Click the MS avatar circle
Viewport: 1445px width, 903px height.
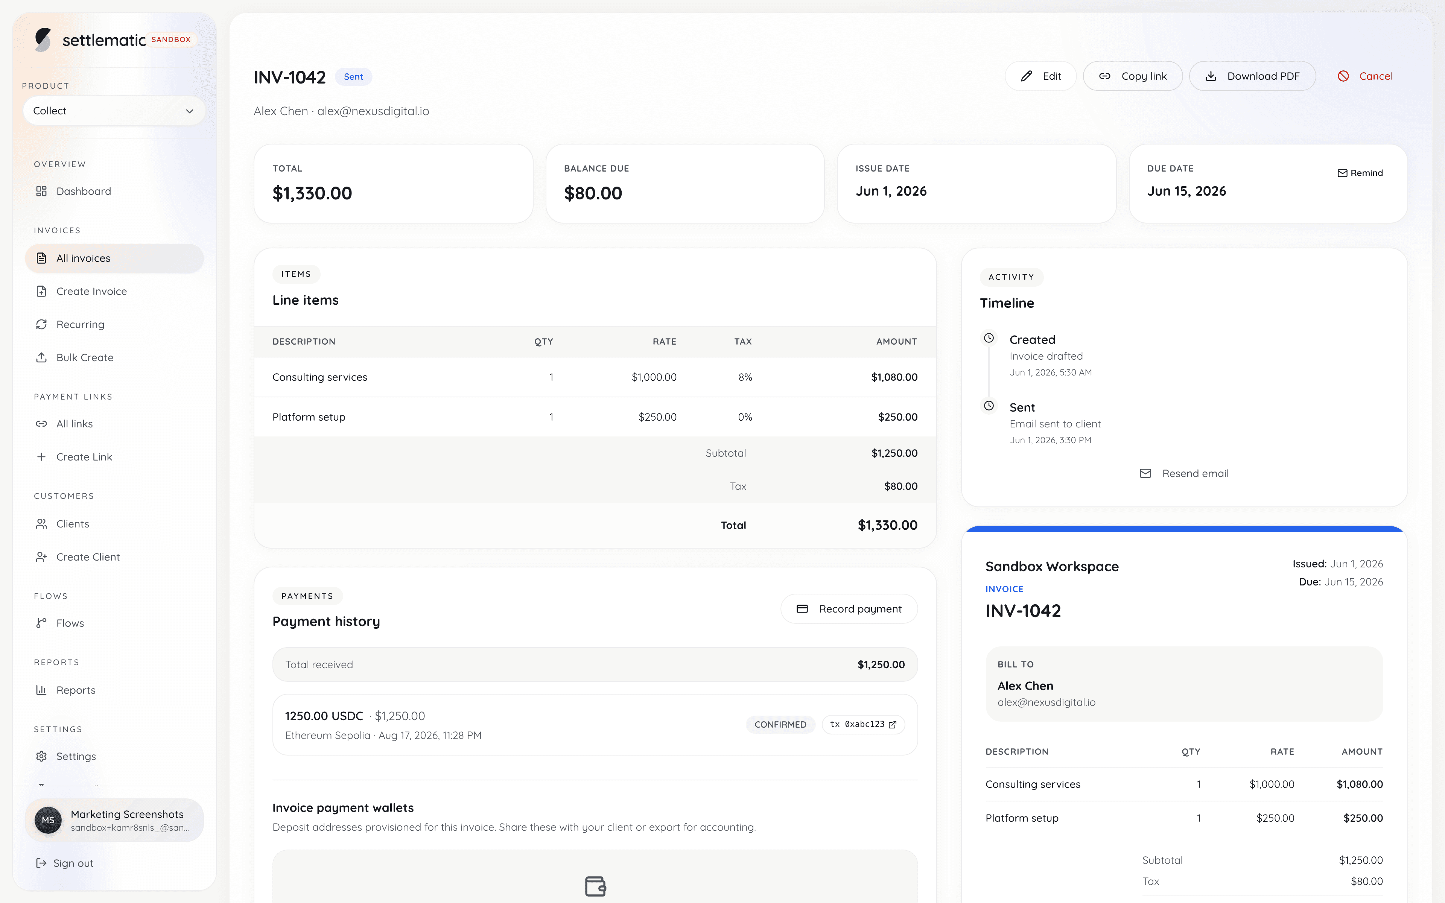pos(49,820)
